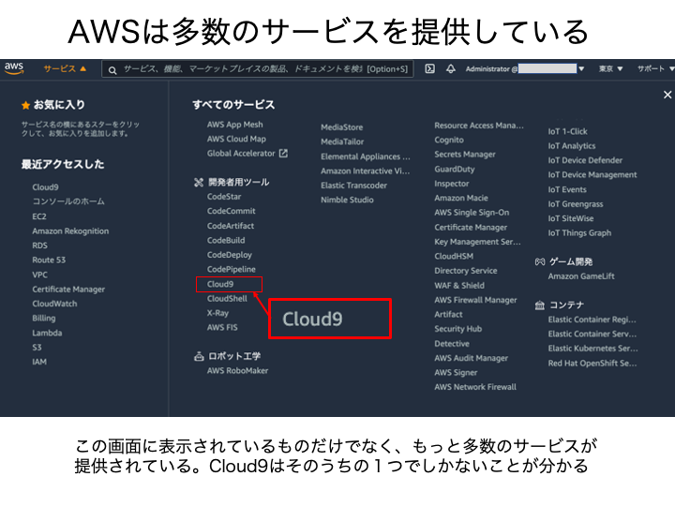
Task: Click the robotics category icon
Action: 199,356
